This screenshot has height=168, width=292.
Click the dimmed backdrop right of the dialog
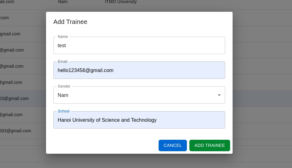[262, 84]
